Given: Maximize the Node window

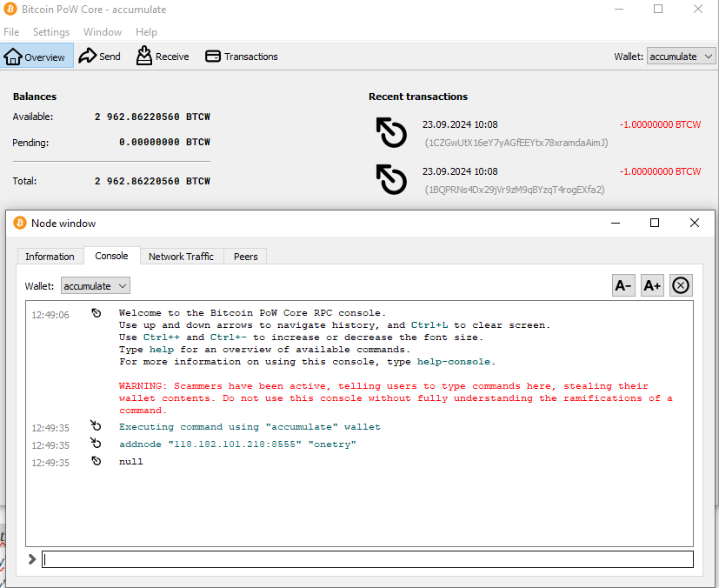Looking at the screenshot, I should [x=655, y=223].
